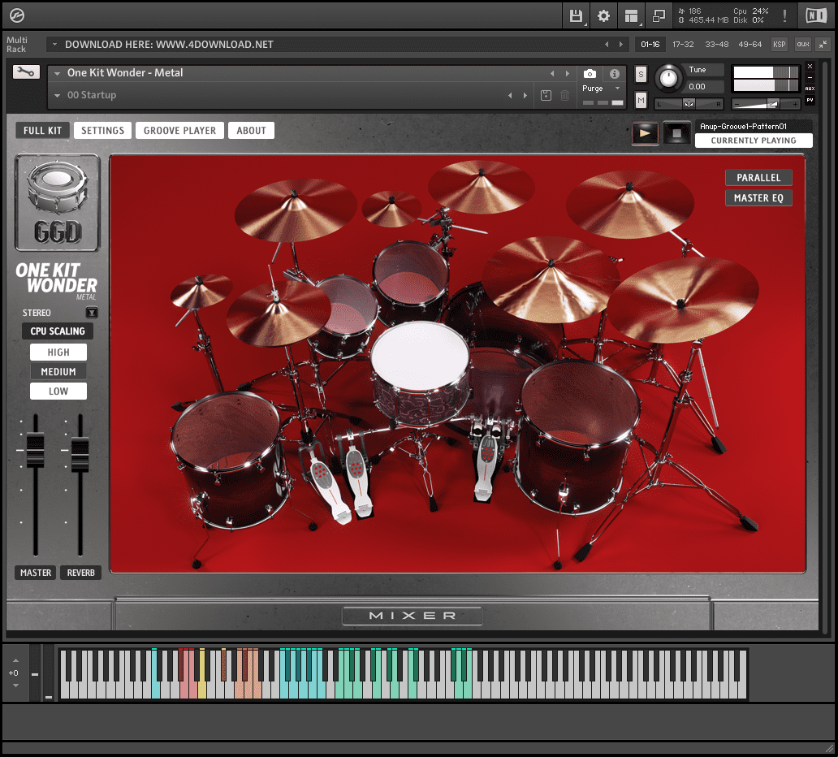Select rack page 17-32
Screen dimensions: 838x757
[x=683, y=45]
